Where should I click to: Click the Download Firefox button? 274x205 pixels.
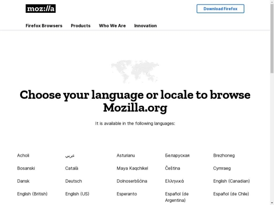tap(221, 9)
